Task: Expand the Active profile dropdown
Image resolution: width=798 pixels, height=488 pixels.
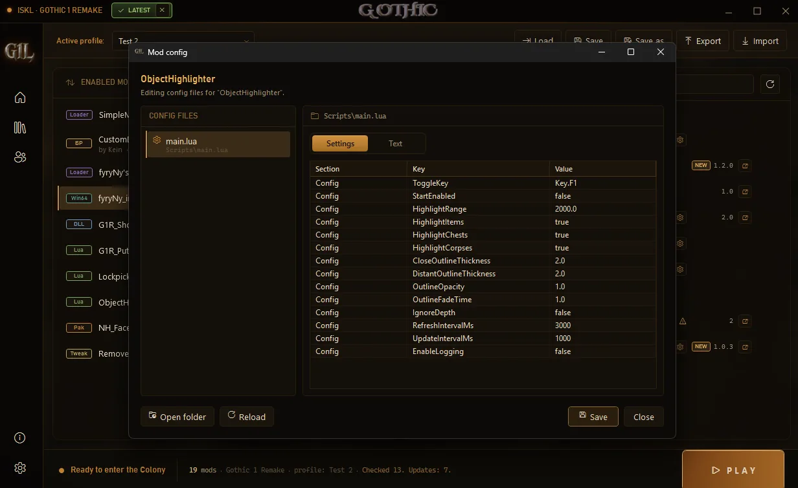Action: [183, 41]
